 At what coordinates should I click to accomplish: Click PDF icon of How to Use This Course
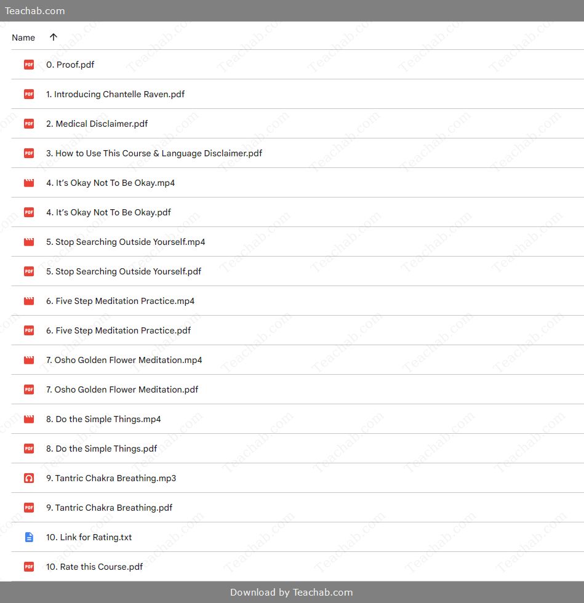coord(29,153)
